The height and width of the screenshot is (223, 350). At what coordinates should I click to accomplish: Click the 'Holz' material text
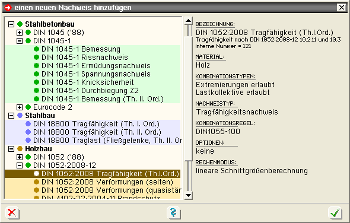pyautogui.click(x=203, y=65)
